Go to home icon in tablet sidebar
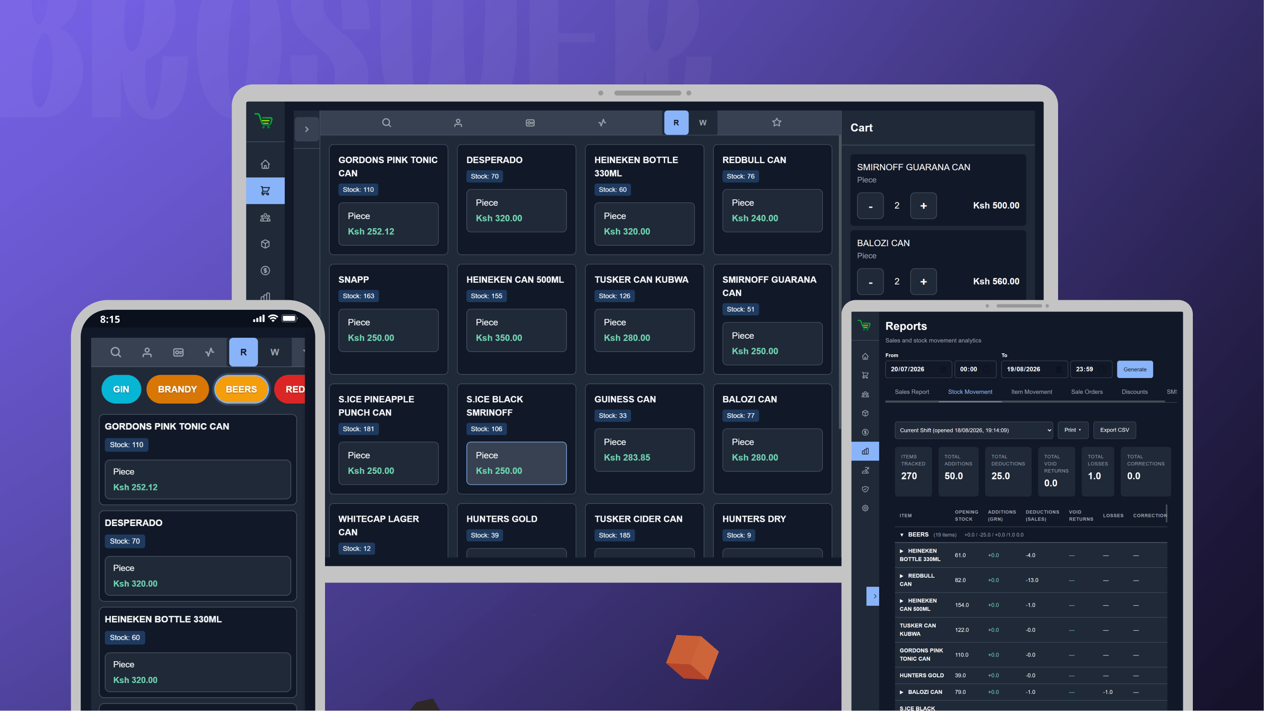This screenshot has width=1264, height=711. (265, 164)
